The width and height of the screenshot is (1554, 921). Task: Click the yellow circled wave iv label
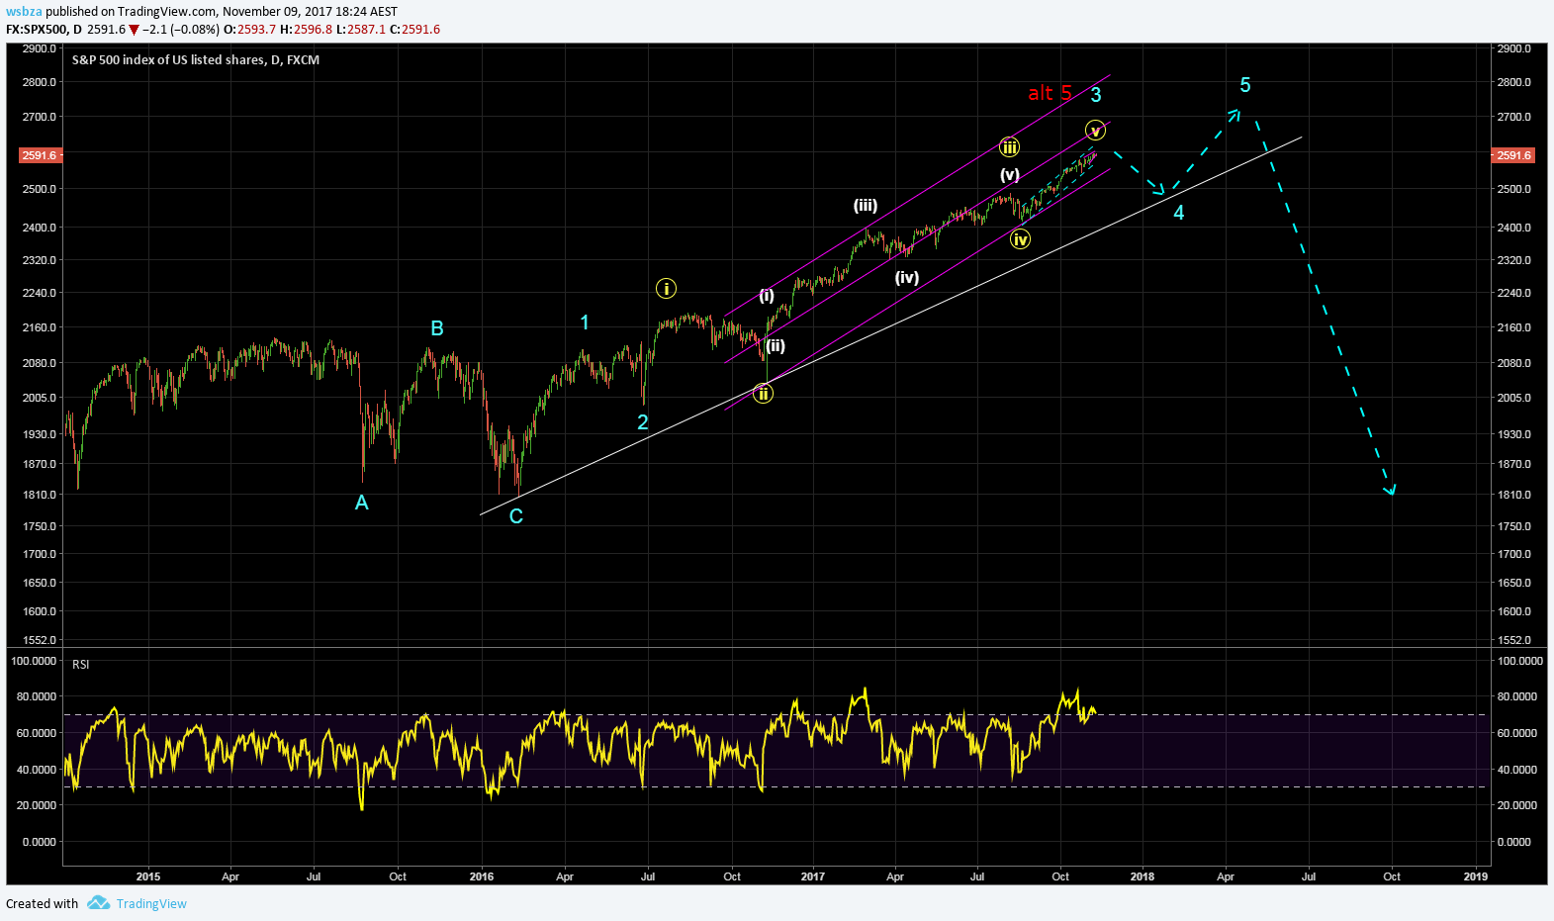pos(1021,239)
